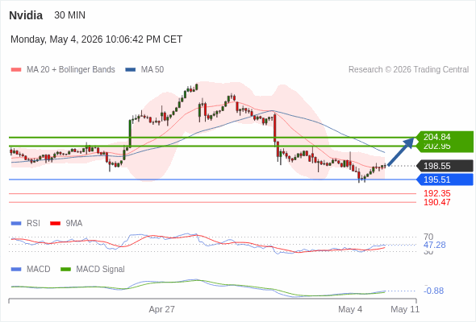Select the 198.55 current price tag
The height and width of the screenshot is (322, 476).
coord(445,166)
